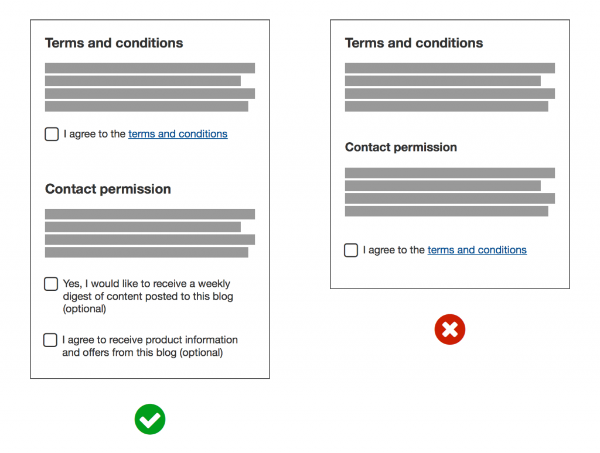Click the 'I agree to the' text in left form

tap(94, 134)
